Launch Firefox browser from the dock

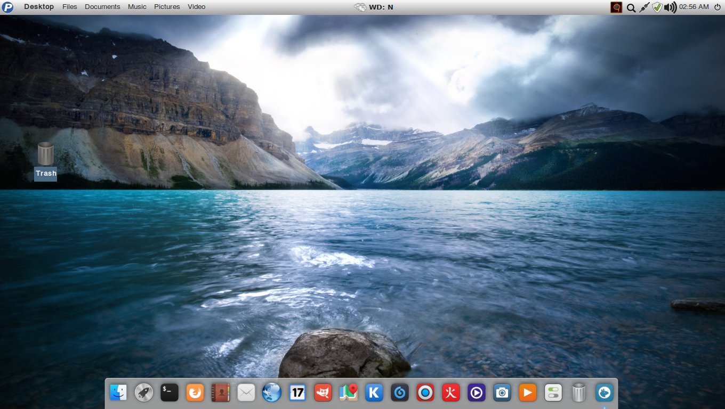tap(195, 393)
